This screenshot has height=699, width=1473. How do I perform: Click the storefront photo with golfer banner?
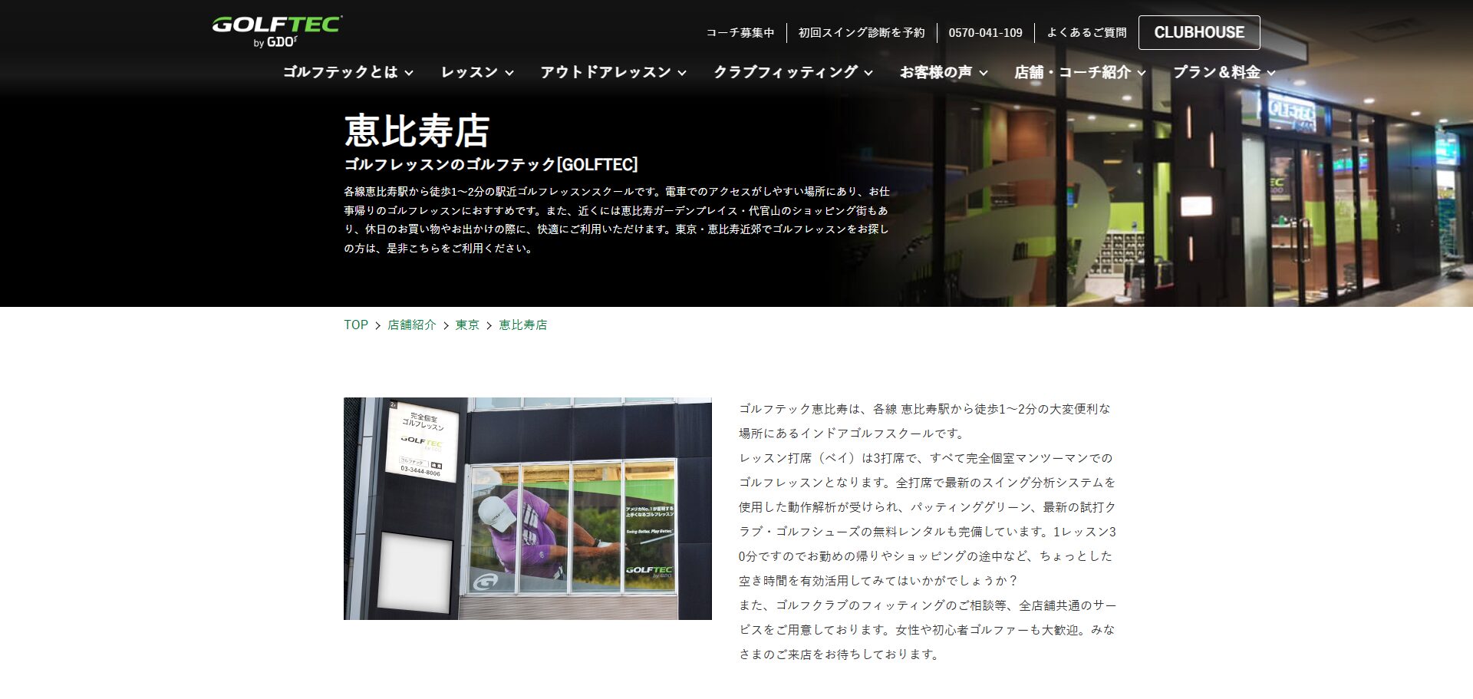click(527, 508)
